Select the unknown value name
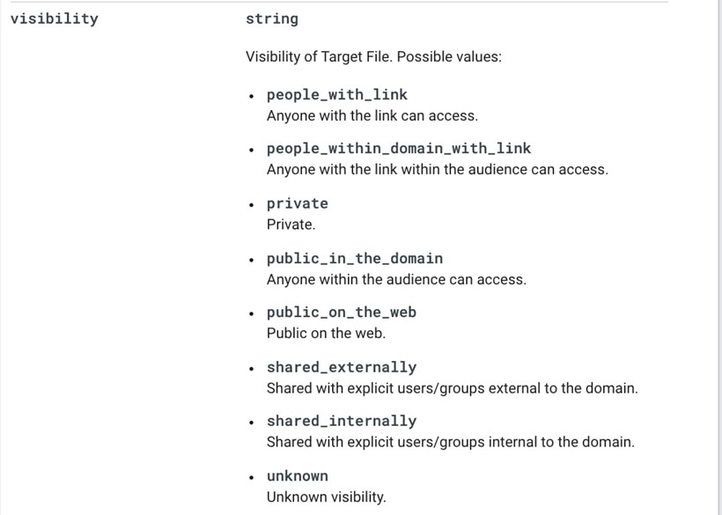The image size is (722, 515). (x=298, y=476)
